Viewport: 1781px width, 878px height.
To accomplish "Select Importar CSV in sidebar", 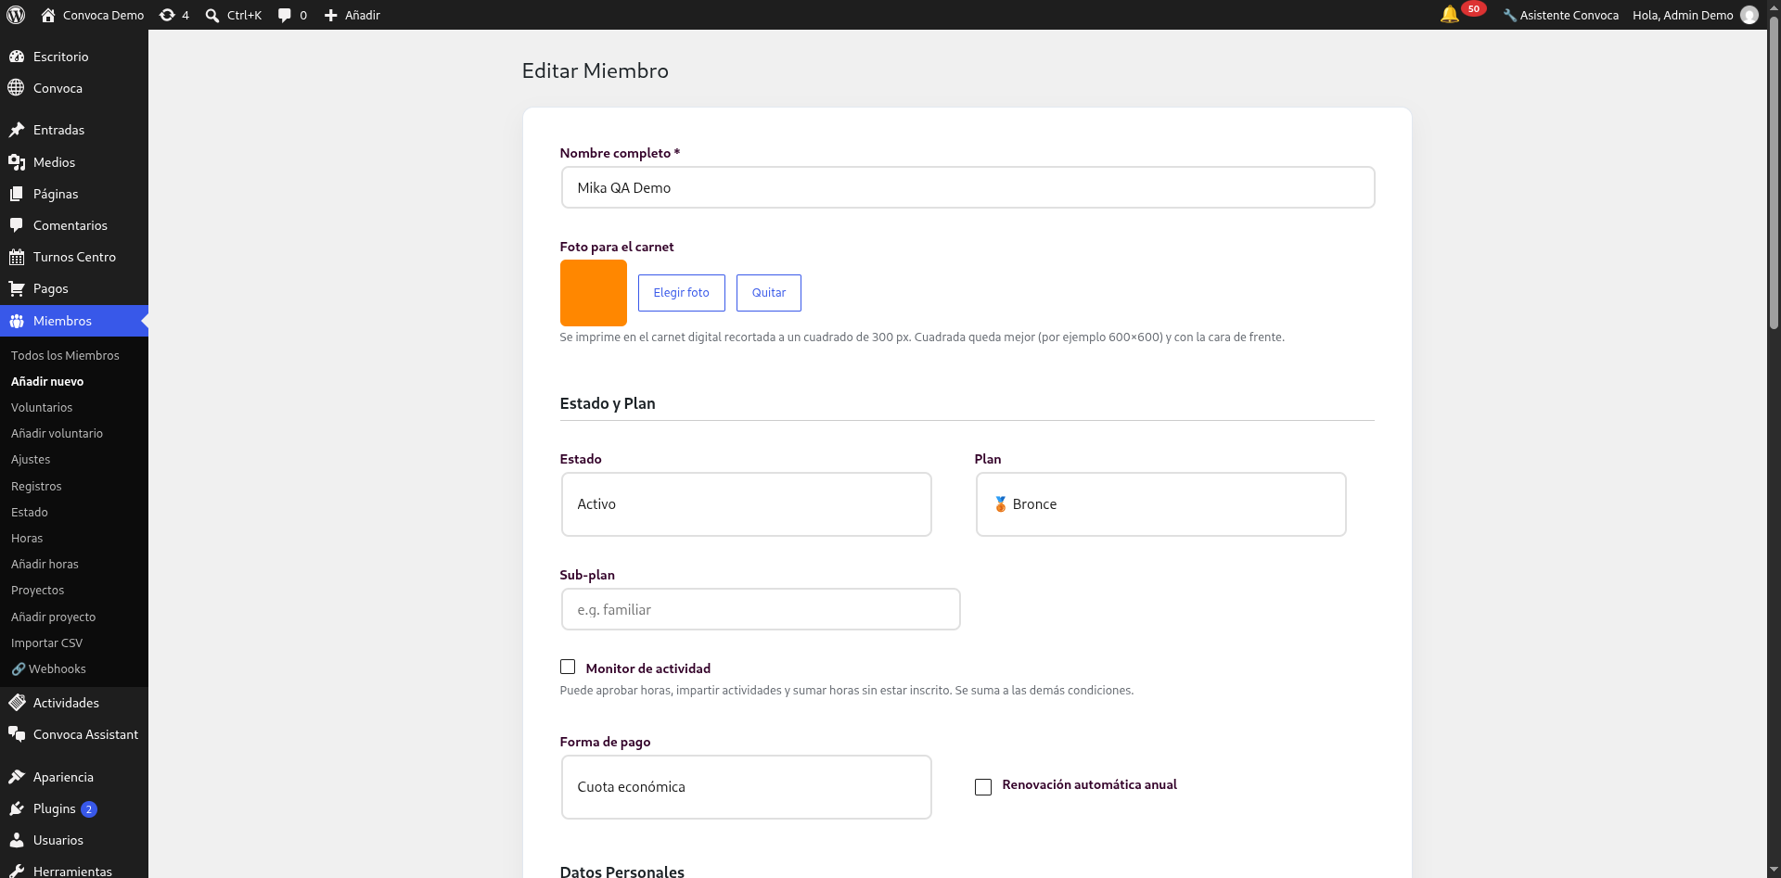I will click(x=46, y=643).
